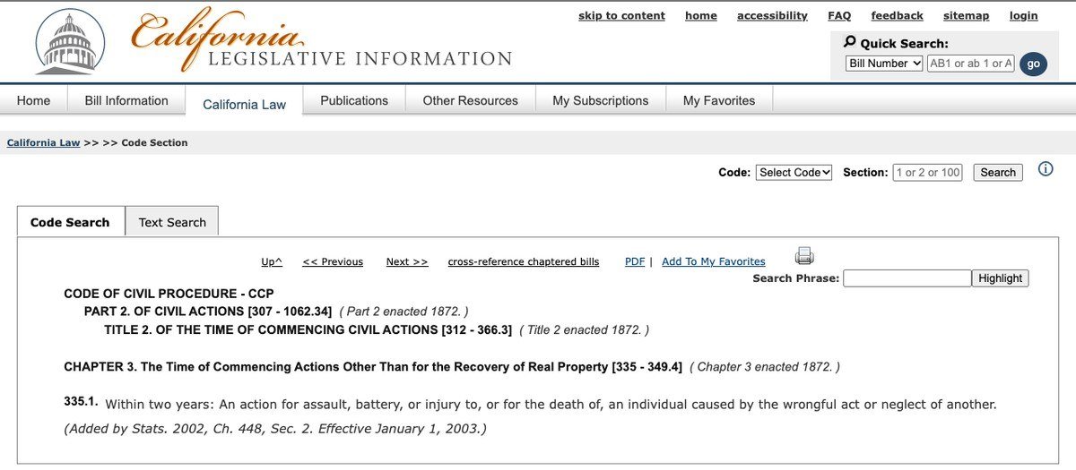1076x470 pixels.
Task: Open the Bill Information menu tab
Action: click(126, 100)
